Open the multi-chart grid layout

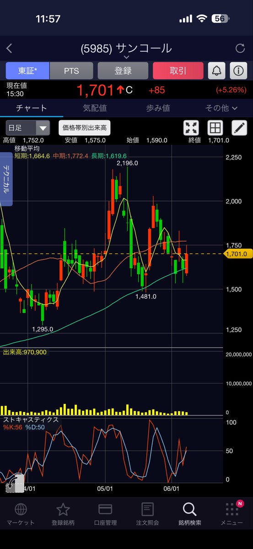(x=215, y=128)
